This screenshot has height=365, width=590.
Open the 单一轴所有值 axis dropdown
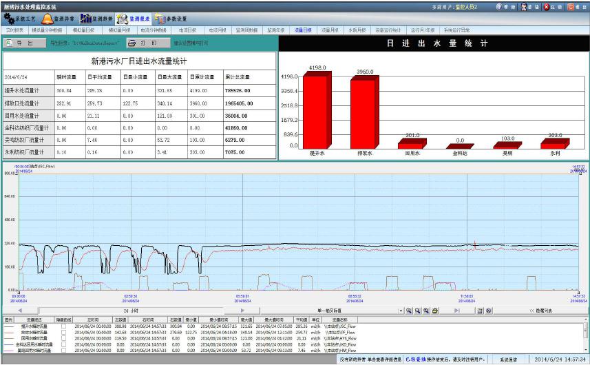pos(401,311)
